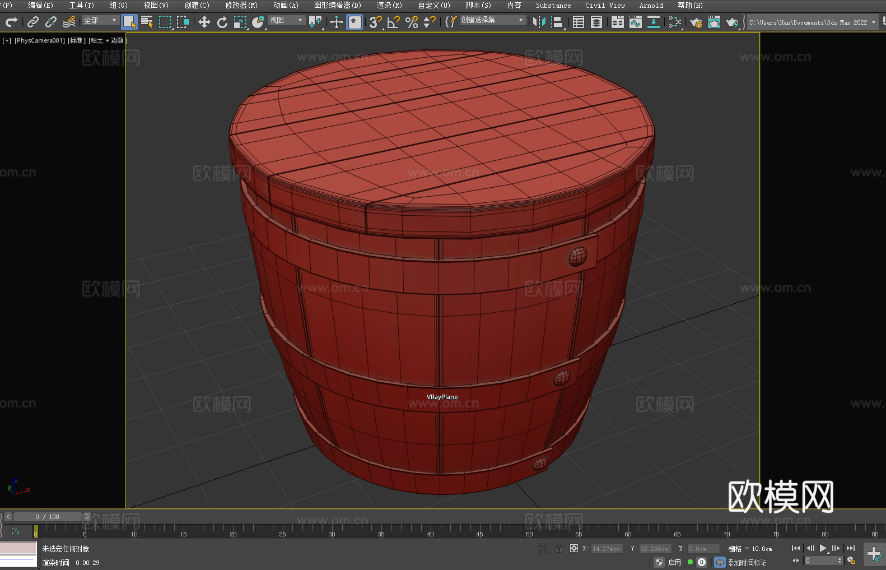The height and width of the screenshot is (570, 886).
Task: Open reference coordinate dropdown 视图
Action: point(286,20)
